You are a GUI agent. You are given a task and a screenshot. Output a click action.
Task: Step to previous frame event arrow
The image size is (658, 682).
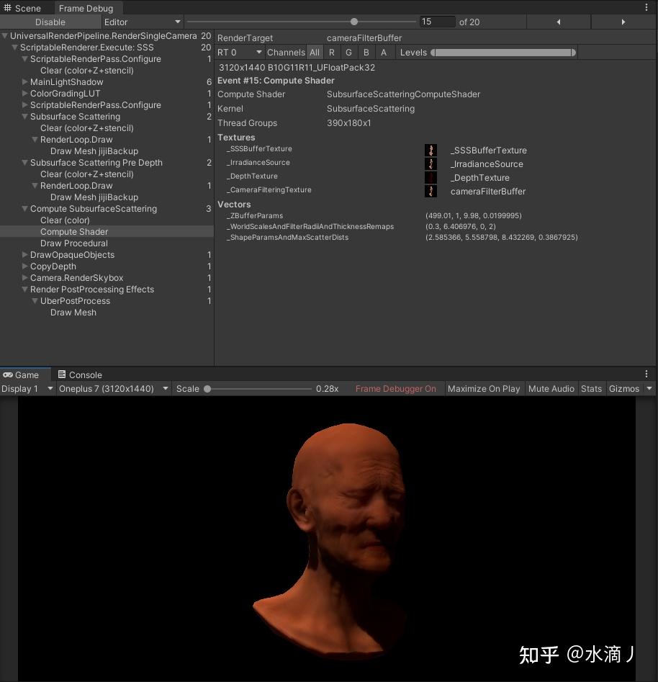[559, 22]
